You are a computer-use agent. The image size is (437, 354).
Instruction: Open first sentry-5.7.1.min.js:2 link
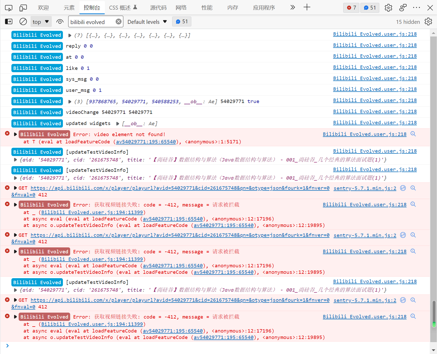pos(365,188)
